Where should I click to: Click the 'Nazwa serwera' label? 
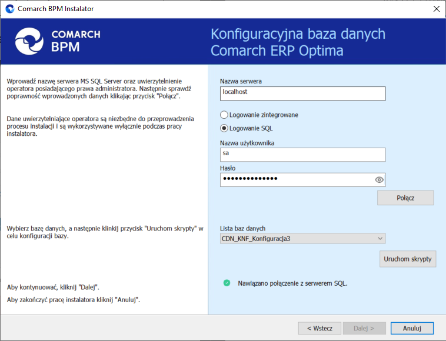(241, 81)
